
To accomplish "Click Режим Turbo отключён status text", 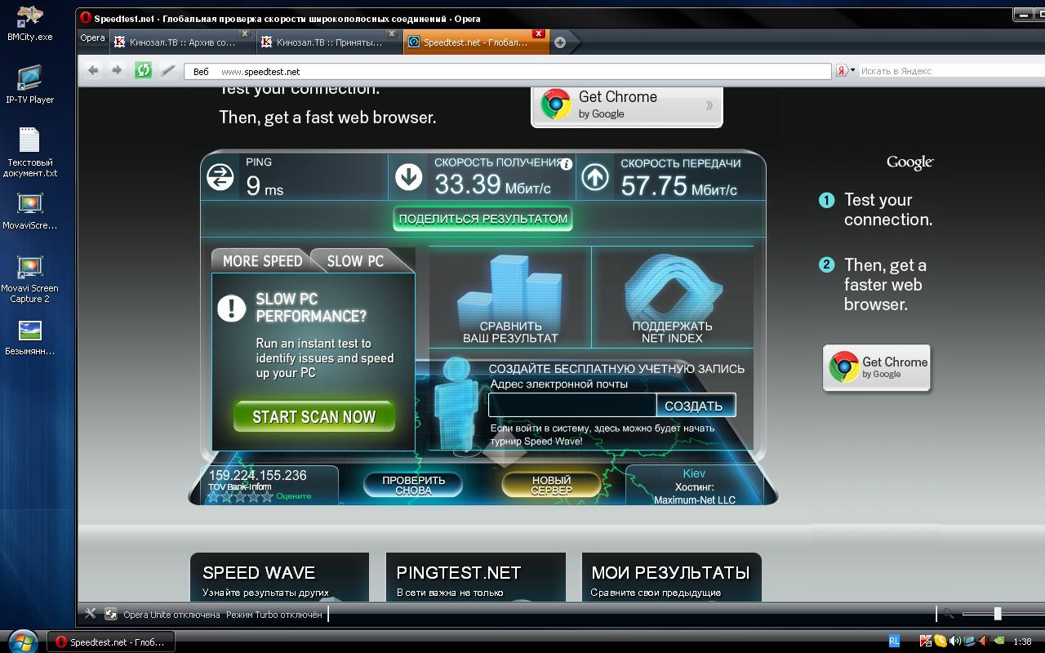I will pos(274,615).
